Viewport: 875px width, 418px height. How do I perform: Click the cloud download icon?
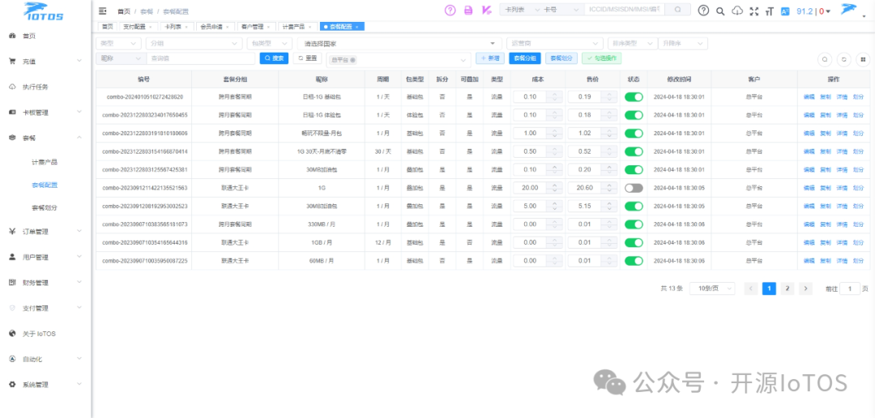coord(737,11)
